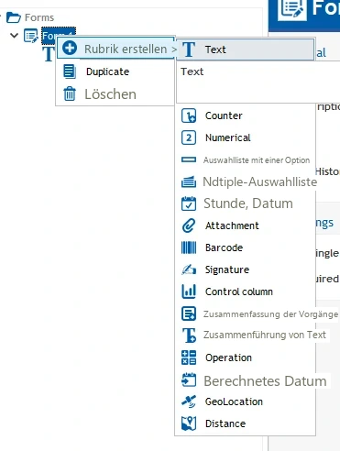The image size is (340, 451).
Task: Click the Numerical 2 icon
Action: coord(189,137)
